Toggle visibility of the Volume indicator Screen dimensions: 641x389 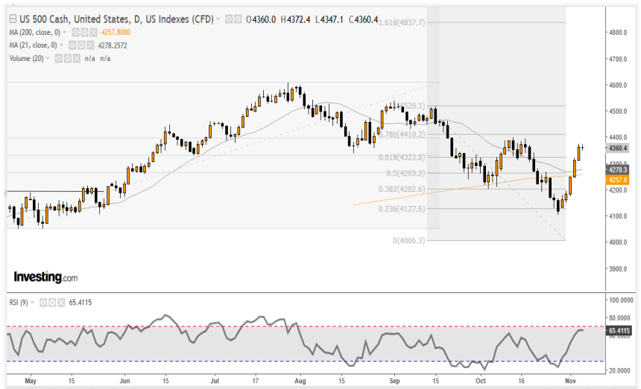(x=59, y=58)
